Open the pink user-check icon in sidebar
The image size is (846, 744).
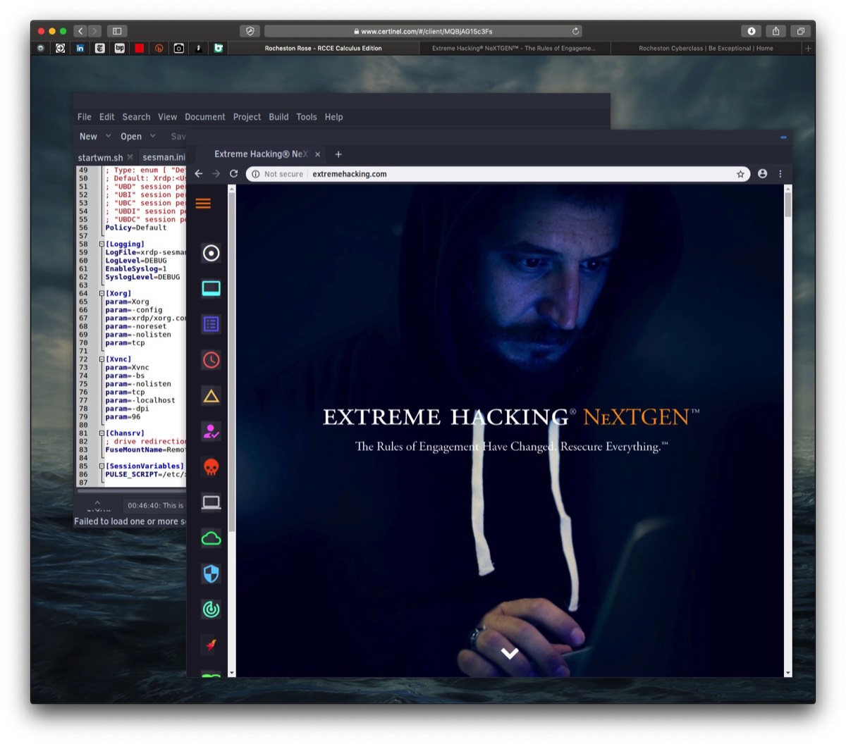tap(211, 431)
